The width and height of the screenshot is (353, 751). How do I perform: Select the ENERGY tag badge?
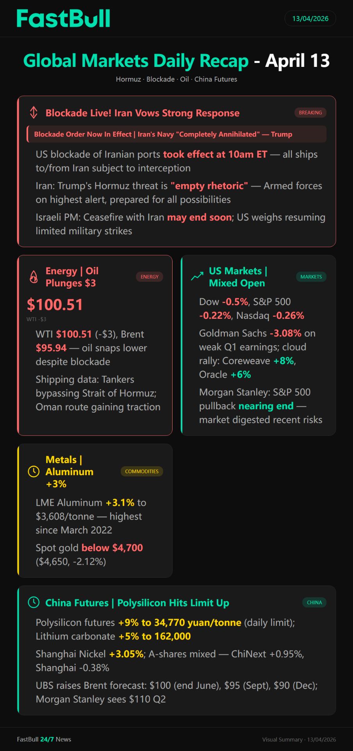(x=150, y=277)
